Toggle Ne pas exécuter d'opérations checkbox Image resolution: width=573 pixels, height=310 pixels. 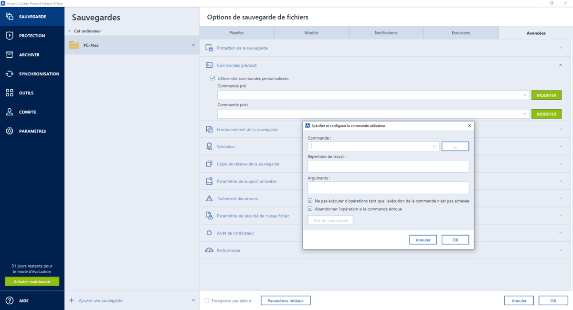pyautogui.click(x=310, y=201)
